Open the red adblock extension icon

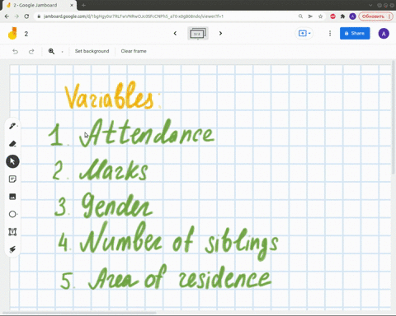[x=332, y=16]
